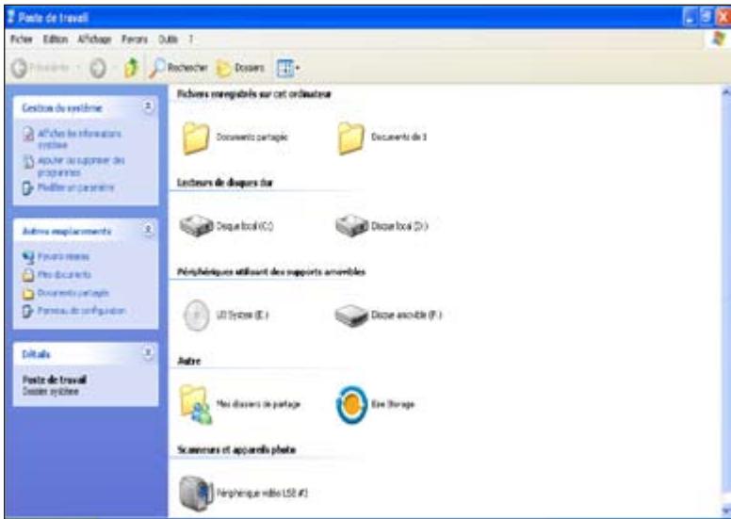This screenshot has height=519, width=731.
Task: Open the view mode (Affichage) toolbar dropdown
Action: (288, 69)
